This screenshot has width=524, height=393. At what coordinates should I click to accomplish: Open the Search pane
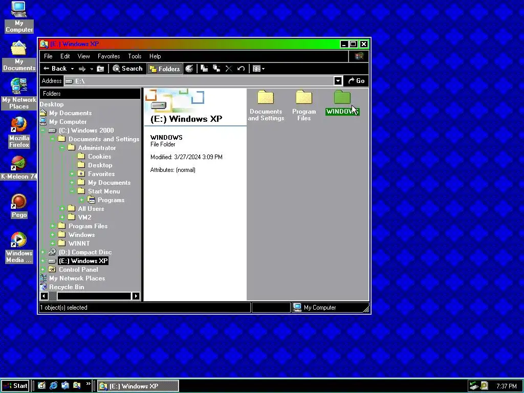pos(127,69)
